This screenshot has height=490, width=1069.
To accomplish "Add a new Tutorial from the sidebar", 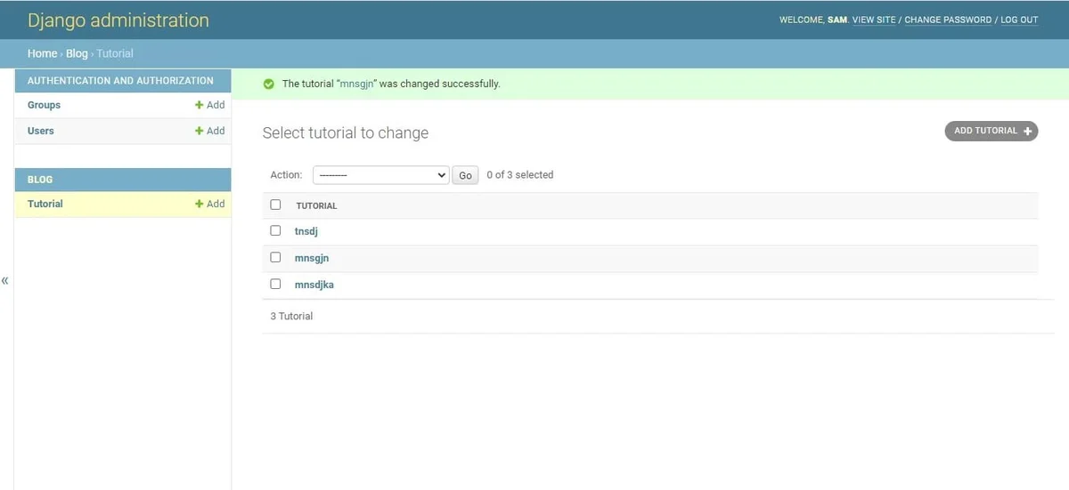I will (x=210, y=204).
